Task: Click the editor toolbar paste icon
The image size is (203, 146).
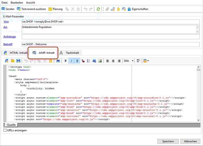Action: 51,61
